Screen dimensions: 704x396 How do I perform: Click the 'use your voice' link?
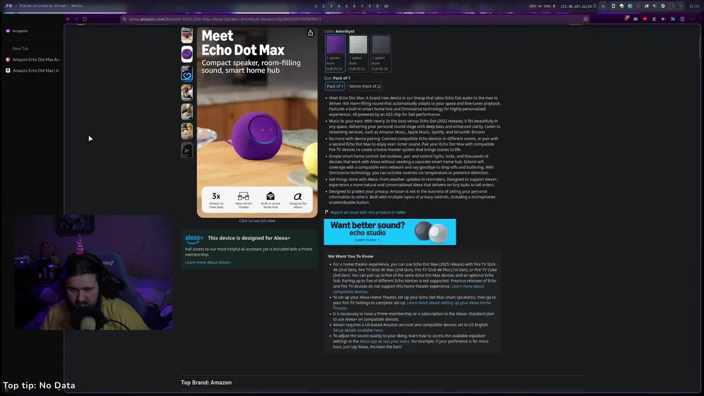point(396,342)
